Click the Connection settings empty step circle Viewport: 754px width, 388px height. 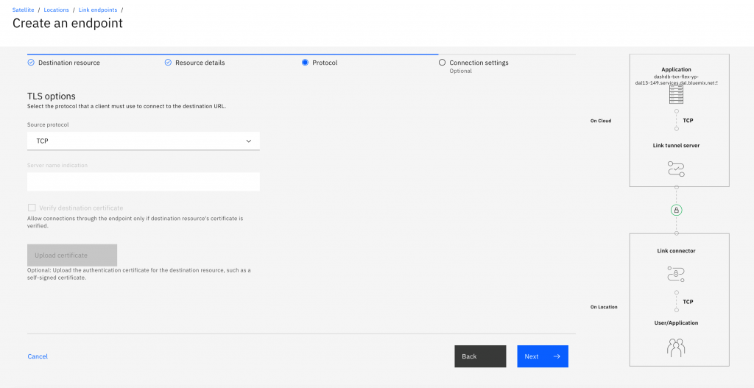[x=442, y=63]
